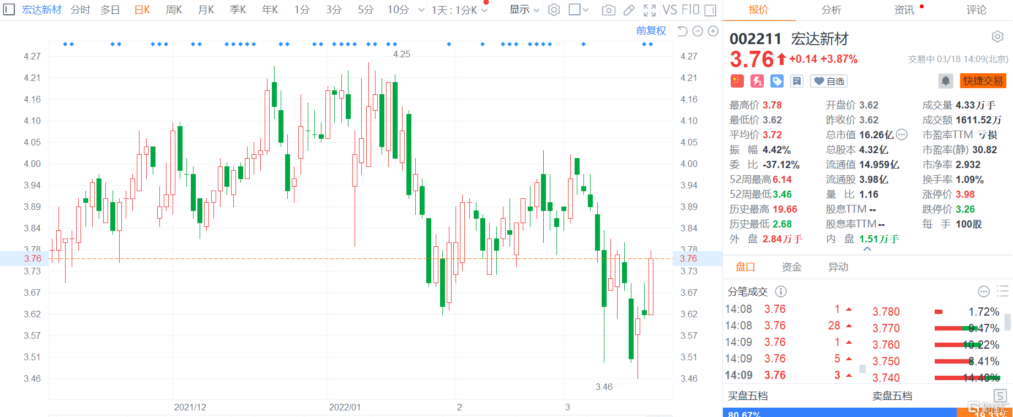Zoom in chart with plus icon
This screenshot has width=1013, height=417.
coord(713,31)
